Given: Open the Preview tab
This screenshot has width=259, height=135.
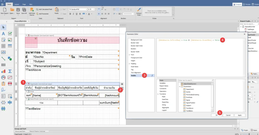Looking at the screenshot, I should [247, 4].
